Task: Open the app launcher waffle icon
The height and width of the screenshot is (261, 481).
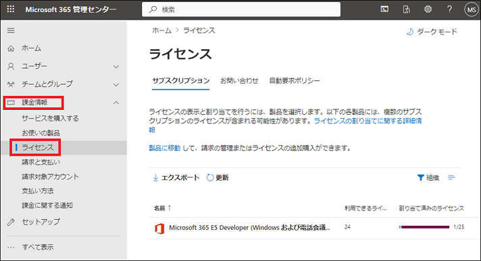Action: 11,9
